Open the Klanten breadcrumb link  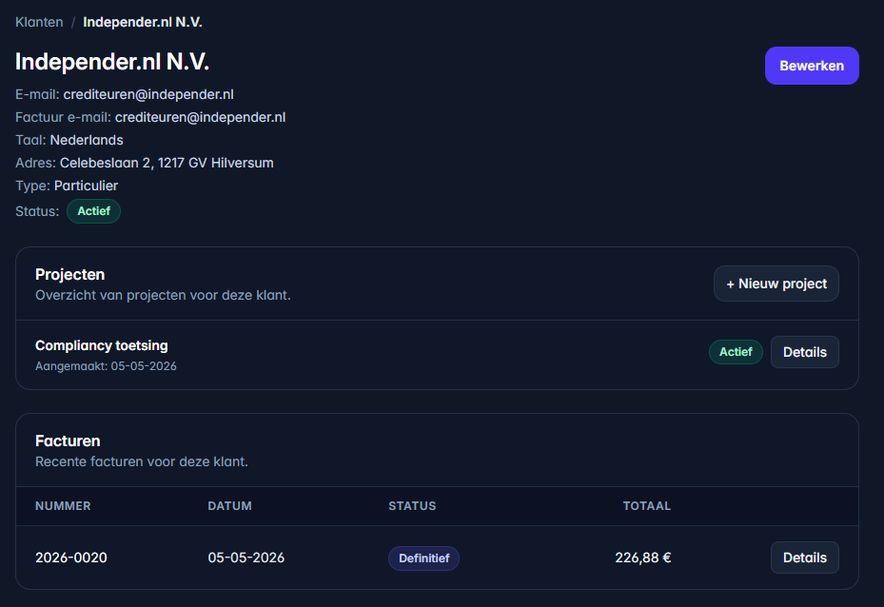[39, 22]
